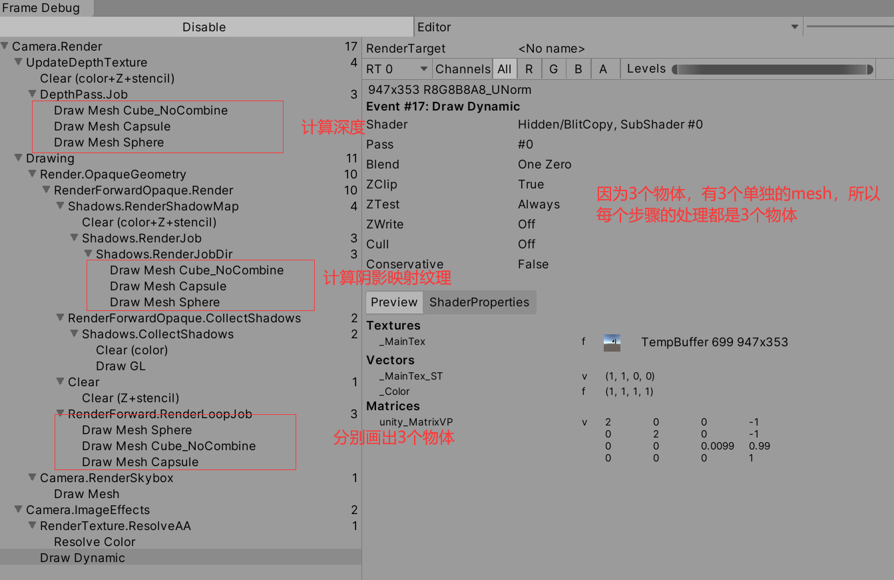Viewport: 894px width, 580px height.
Task: Click the event scrubber slider at top right
Action: 850,27
